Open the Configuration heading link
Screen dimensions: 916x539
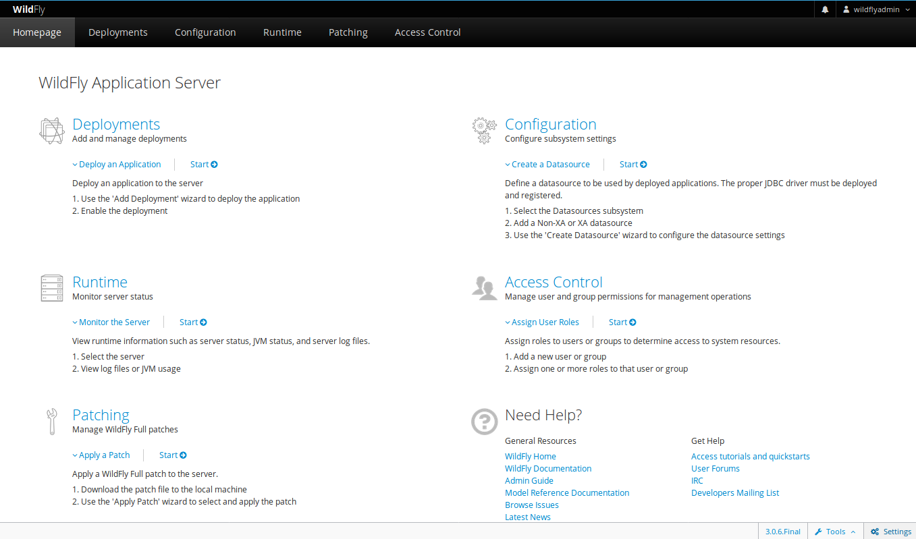551,124
